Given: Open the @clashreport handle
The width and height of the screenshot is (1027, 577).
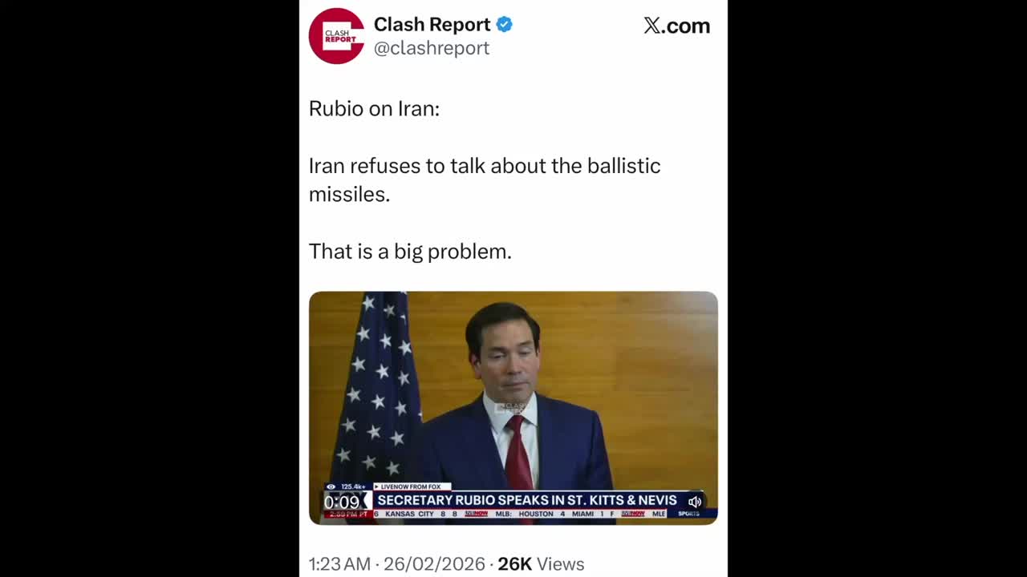Looking at the screenshot, I should point(432,48).
